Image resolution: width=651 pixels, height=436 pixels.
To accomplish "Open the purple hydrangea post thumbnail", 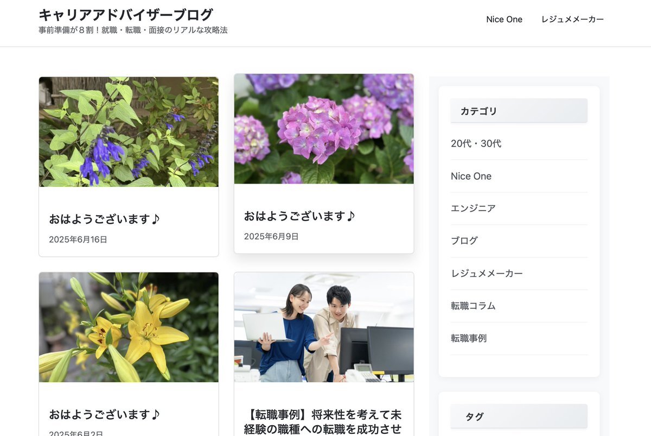I will coord(324,129).
